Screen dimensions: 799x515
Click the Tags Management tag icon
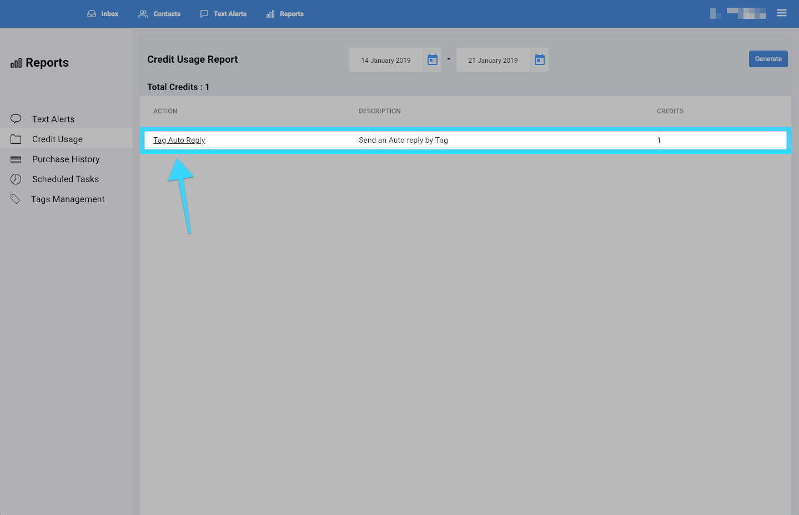click(x=16, y=199)
